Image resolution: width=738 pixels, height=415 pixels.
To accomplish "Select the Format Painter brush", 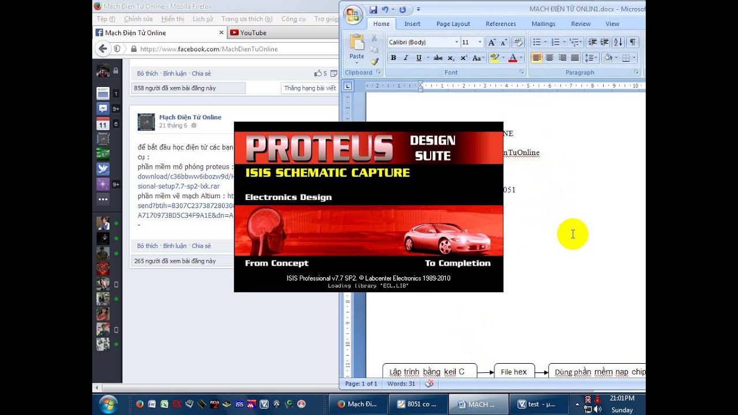I will pos(374,62).
